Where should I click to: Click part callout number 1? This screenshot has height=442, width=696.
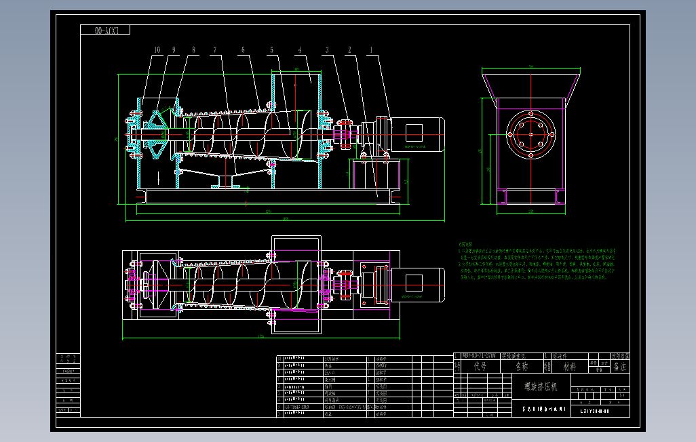click(x=371, y=50)
